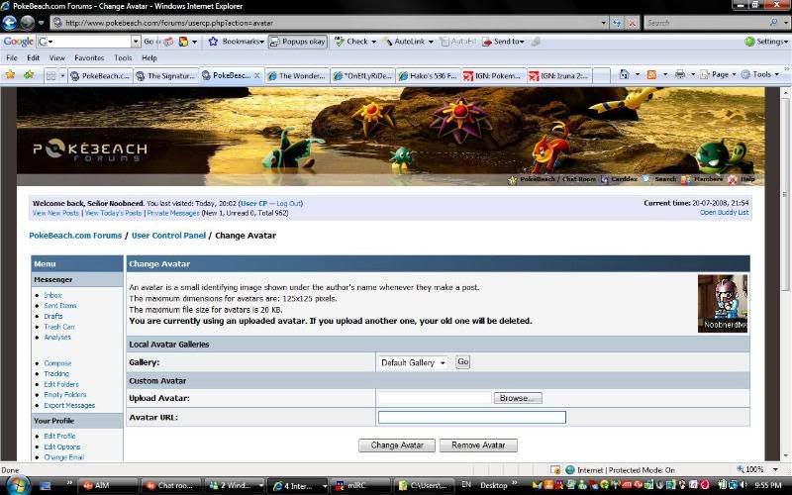Click the browser Back arrow button
792x495 pixels.
(10, 23)
